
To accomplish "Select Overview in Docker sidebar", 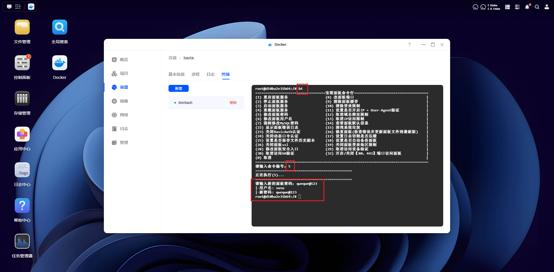I will tap(124, 60).
